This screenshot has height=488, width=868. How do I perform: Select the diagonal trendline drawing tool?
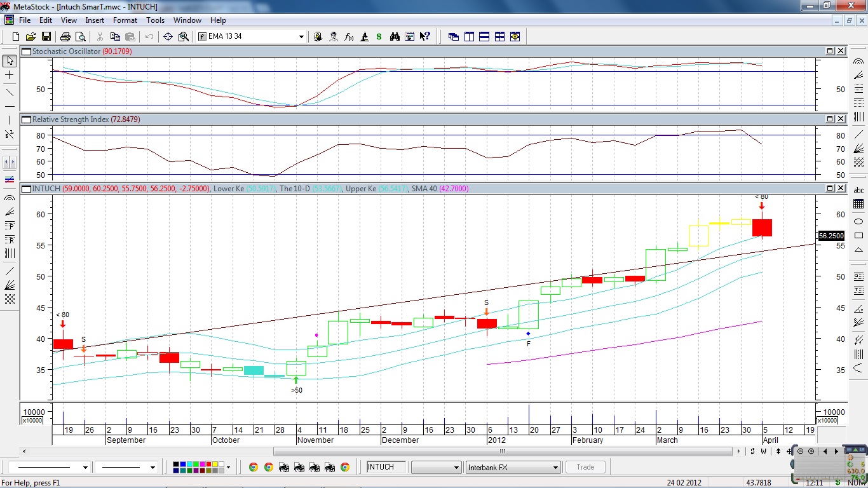pyautogui.click(x=10, y=93)
